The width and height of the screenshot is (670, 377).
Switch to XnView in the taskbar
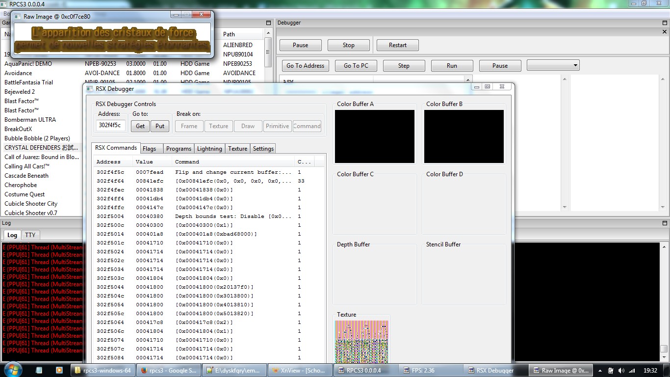(299, 371)
